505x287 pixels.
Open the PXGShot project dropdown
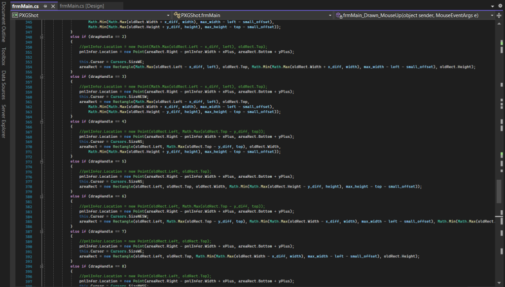(x=168, y=15)
